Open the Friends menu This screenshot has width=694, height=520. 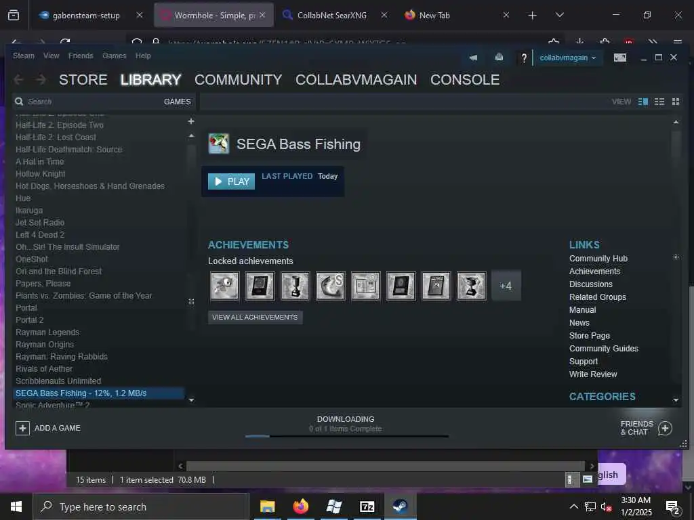81,56
